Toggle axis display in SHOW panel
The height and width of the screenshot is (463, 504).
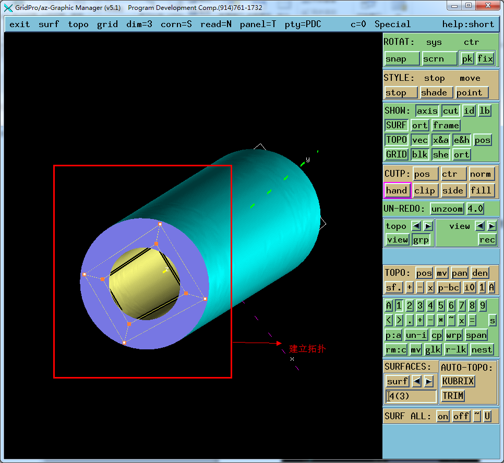(x=427, y=111)
